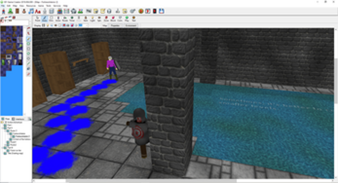The width and height of the screenshot is (338, 183).
Task: Click the gray statue icon in main toolbar
Action: pyautogui.click(x=45, y=11)
